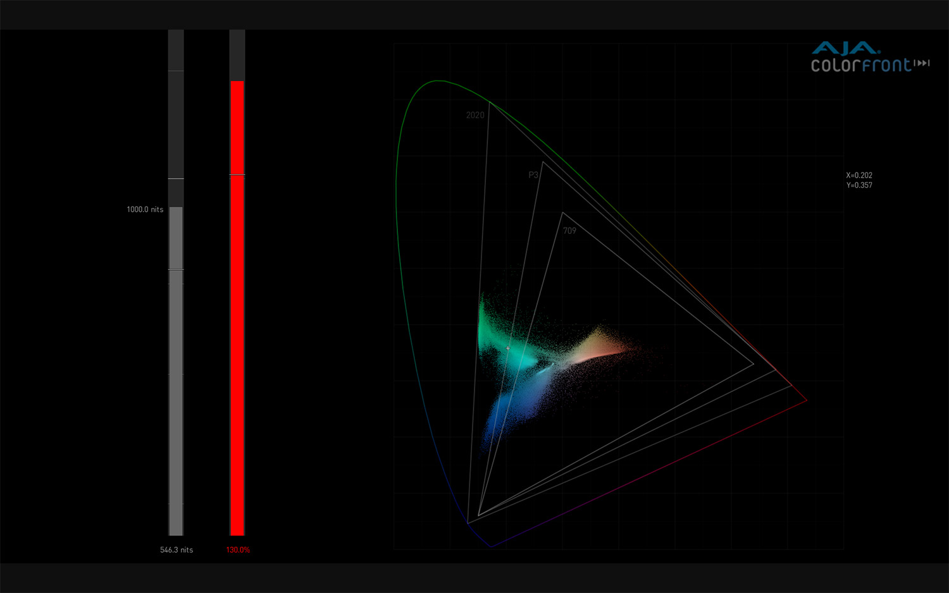Image resolution: width=949 pixels, height=593 pixels.
Task: Click the X=0.202 coordinate readout
Action: tap(859, 175)
